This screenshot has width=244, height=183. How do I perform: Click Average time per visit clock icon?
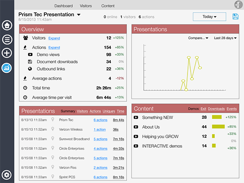(25, 98)
